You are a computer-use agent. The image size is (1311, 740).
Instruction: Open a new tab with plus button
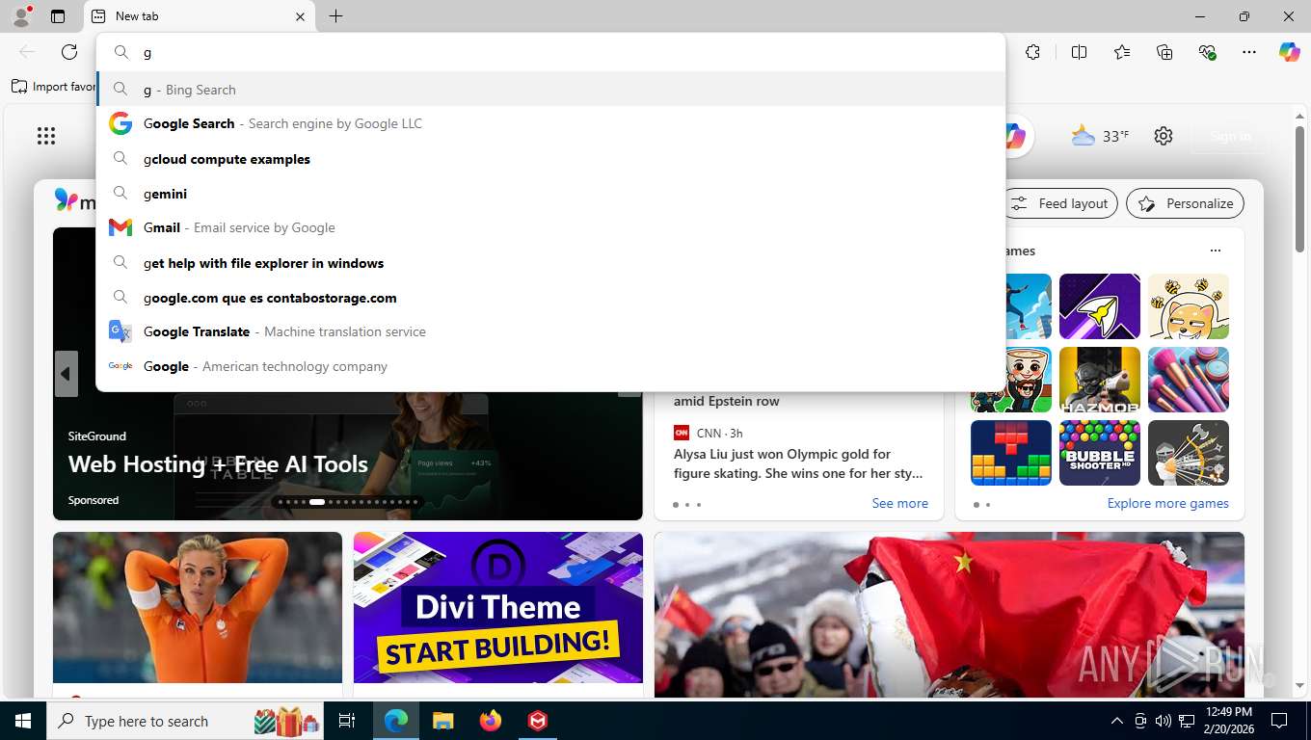tap(335, 16)
